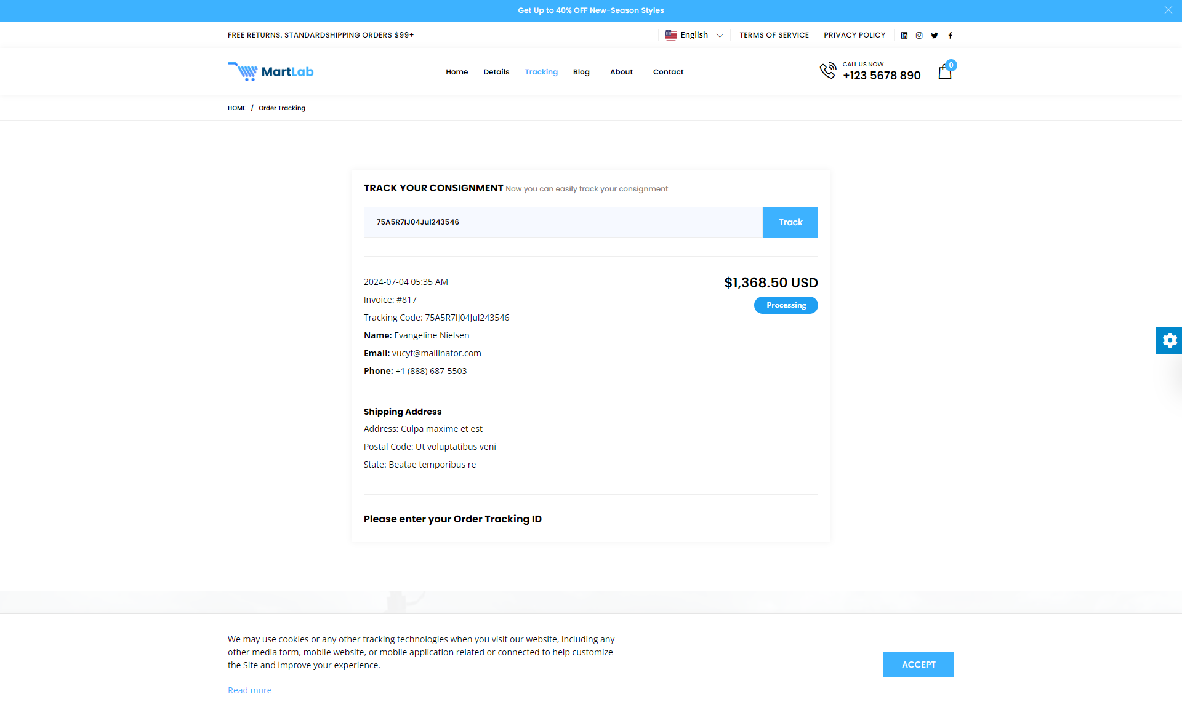Open Terms of Service link
This screenshot has height=715, width=1182.
pyautogui.click(x=774, y=35)
